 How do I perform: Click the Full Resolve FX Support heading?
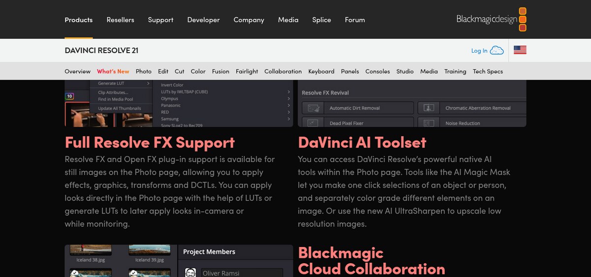pos(150,142)
